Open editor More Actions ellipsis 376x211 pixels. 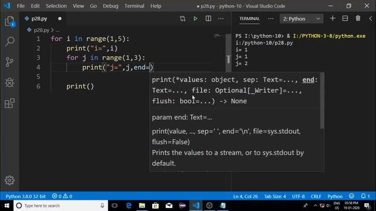click(x=221, y=19)
